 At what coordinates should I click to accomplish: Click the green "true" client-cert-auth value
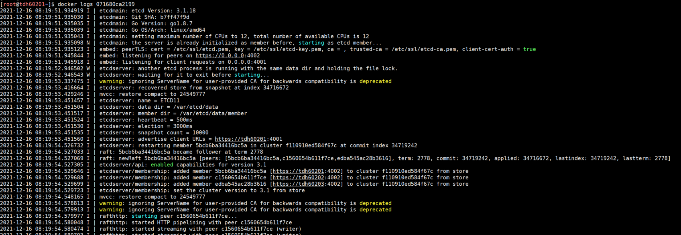coord(529,49)
